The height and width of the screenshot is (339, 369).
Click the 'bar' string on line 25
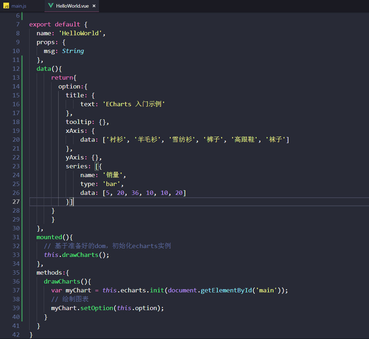112,184
